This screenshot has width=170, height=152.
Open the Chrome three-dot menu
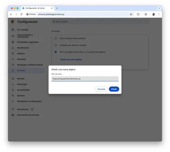tap(159, 14)
